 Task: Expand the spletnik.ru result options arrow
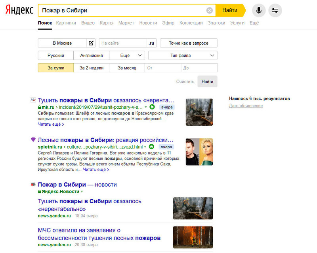click(145, 147)
